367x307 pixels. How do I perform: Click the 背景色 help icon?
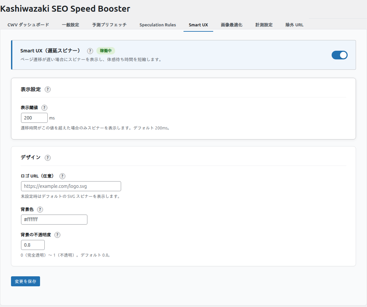click(x=40, y=209)
